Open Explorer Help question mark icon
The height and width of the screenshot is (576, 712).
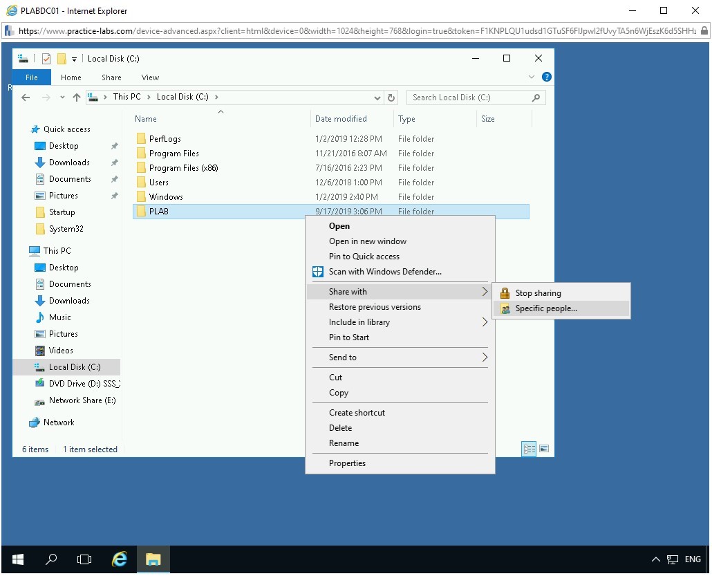tap(547, 77)
